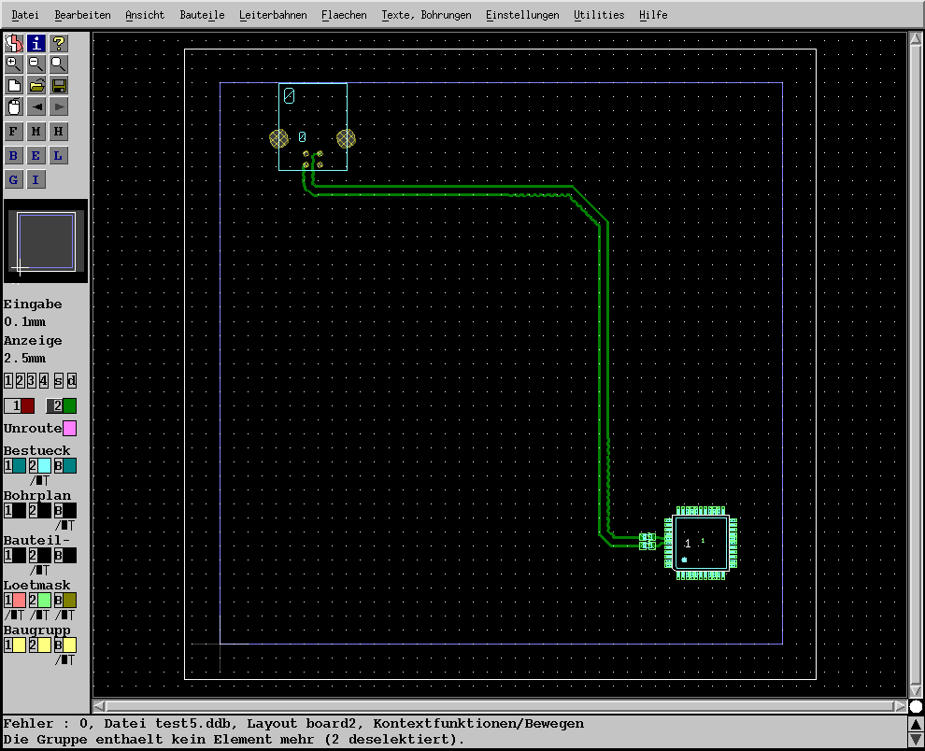Click the Bestueck 2 light cyan swatch
This screenshot has width=925, height=751.
[x=44, y=466]
